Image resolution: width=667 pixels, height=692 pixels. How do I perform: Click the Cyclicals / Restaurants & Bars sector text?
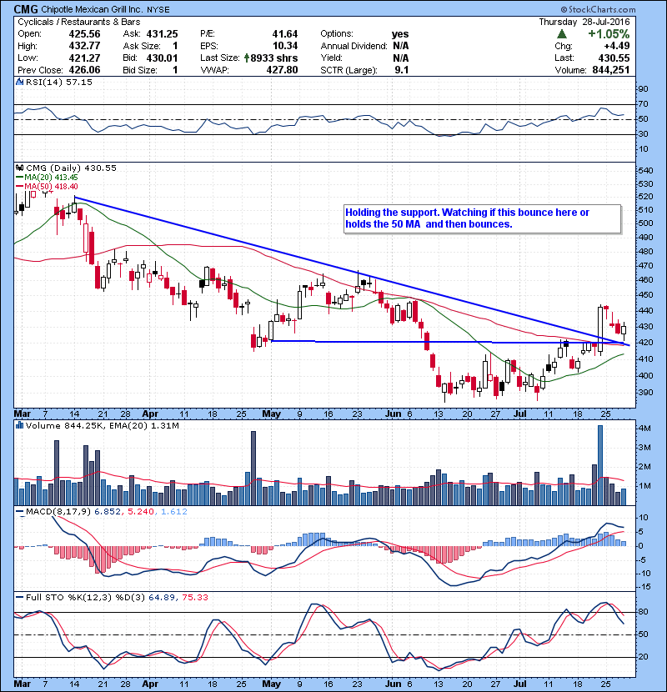78,22
